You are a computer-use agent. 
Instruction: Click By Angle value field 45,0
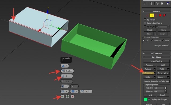[x=161, y=27]
